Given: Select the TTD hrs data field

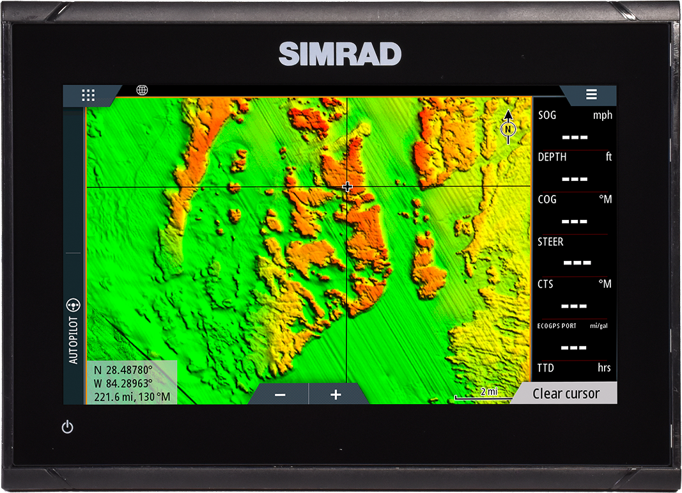Looking at the screenshot, I should pyautogui.click(x=575, y=369).
